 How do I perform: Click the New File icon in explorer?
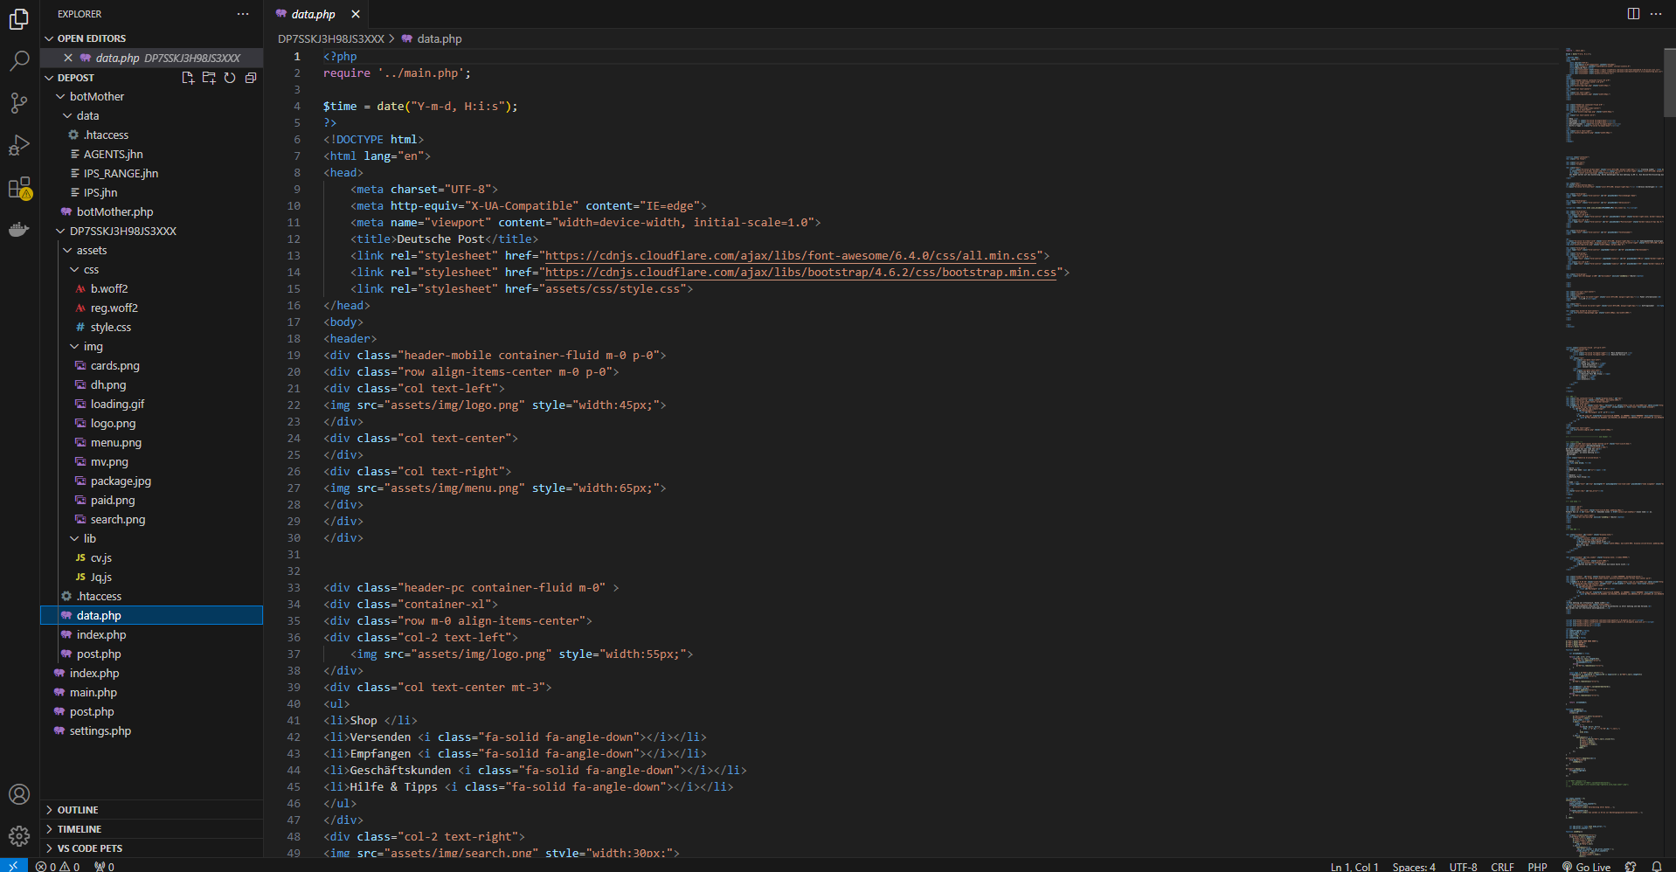188,78
